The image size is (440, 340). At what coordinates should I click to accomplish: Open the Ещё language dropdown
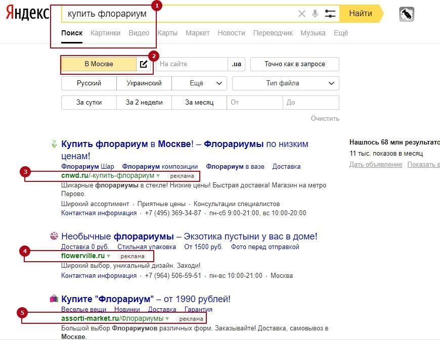[199, 83]
